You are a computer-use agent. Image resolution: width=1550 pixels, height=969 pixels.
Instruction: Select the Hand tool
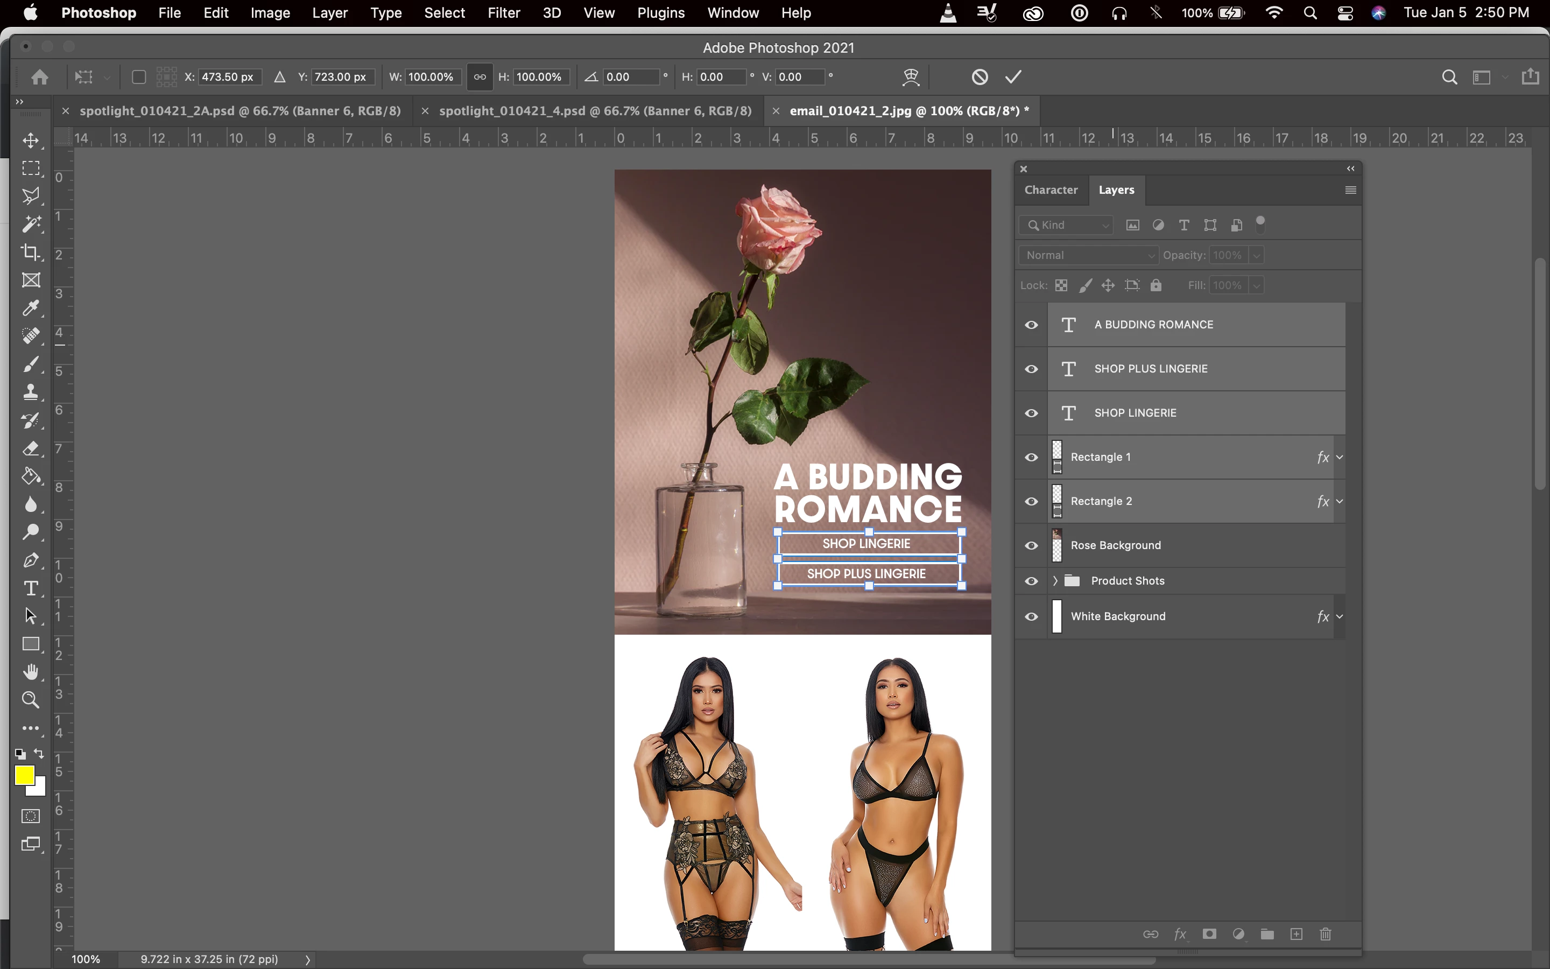(x=30, y=672)
